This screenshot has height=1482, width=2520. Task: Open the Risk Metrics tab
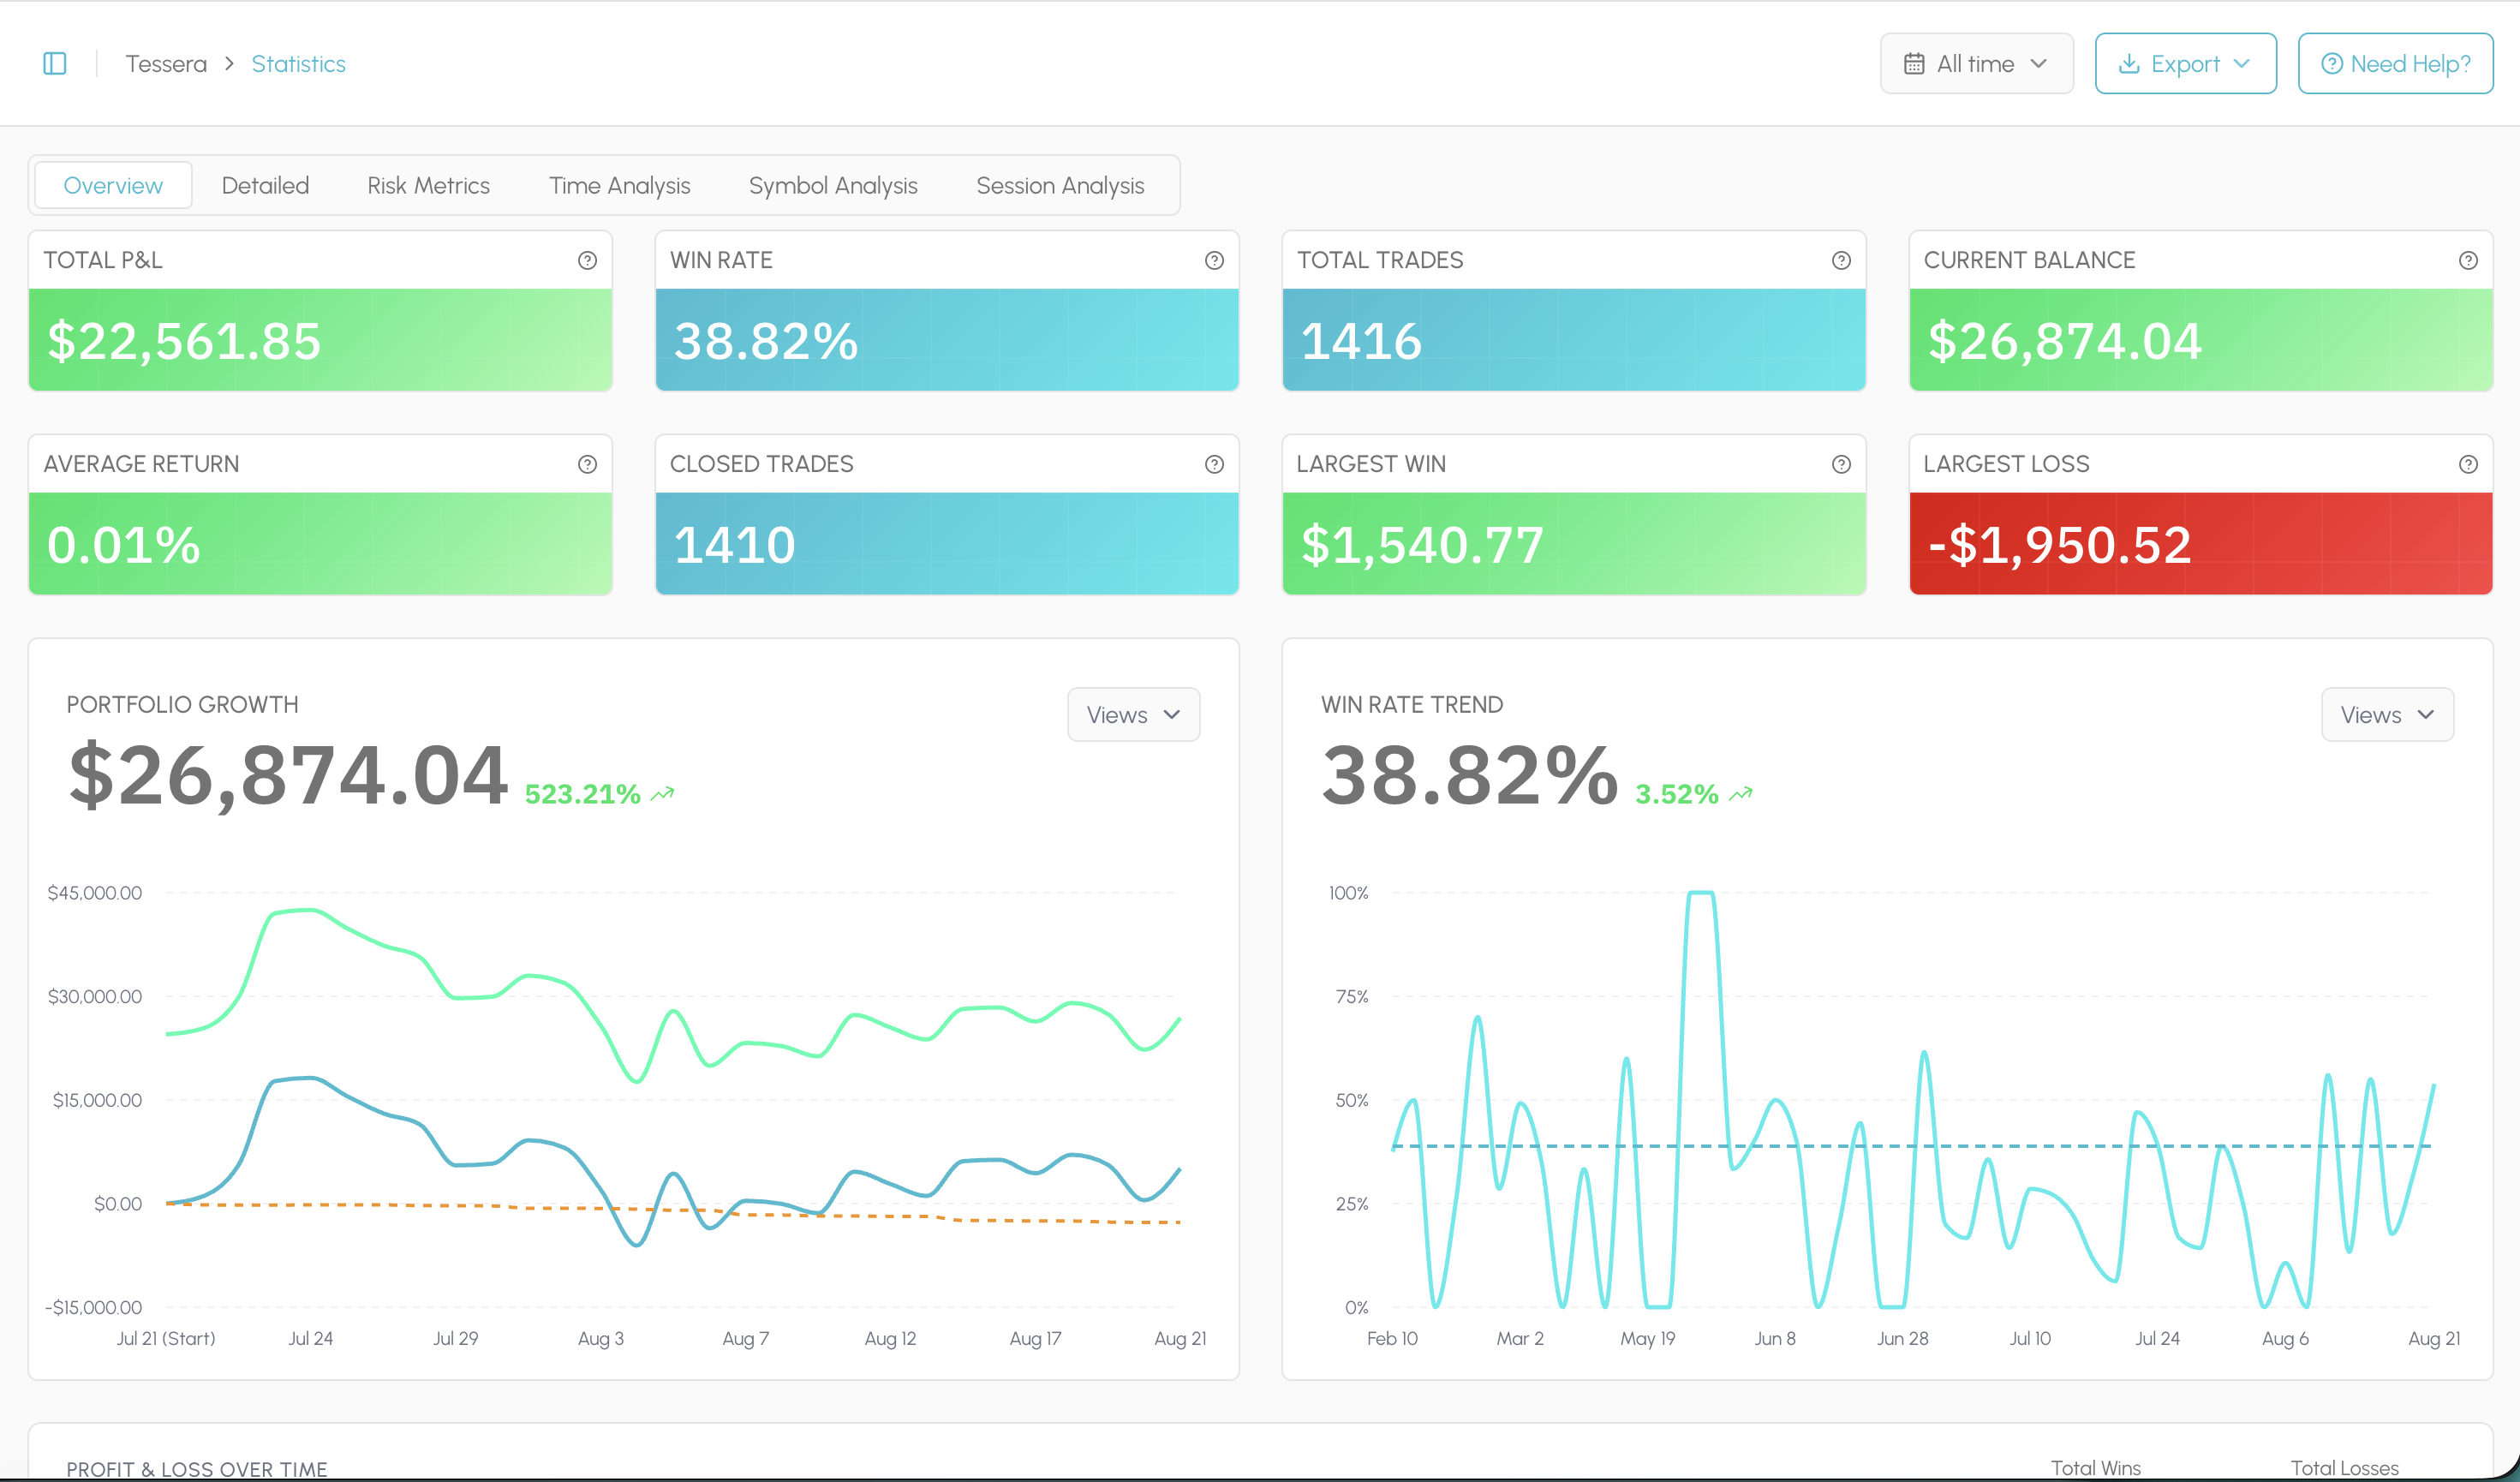tap(428, 185)
